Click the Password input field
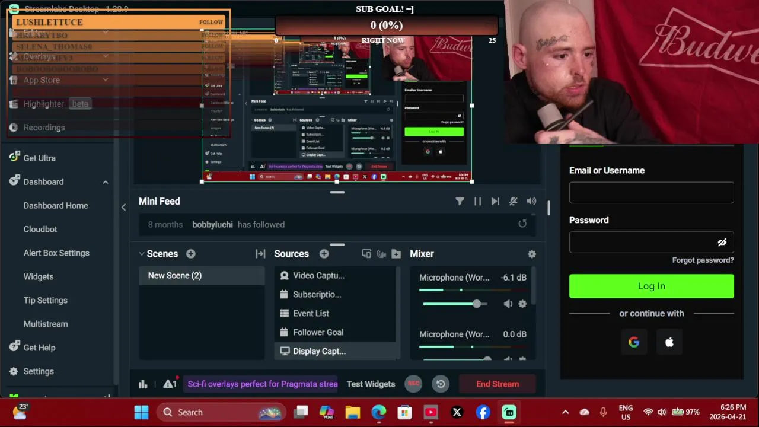 (x=651, y=243)
